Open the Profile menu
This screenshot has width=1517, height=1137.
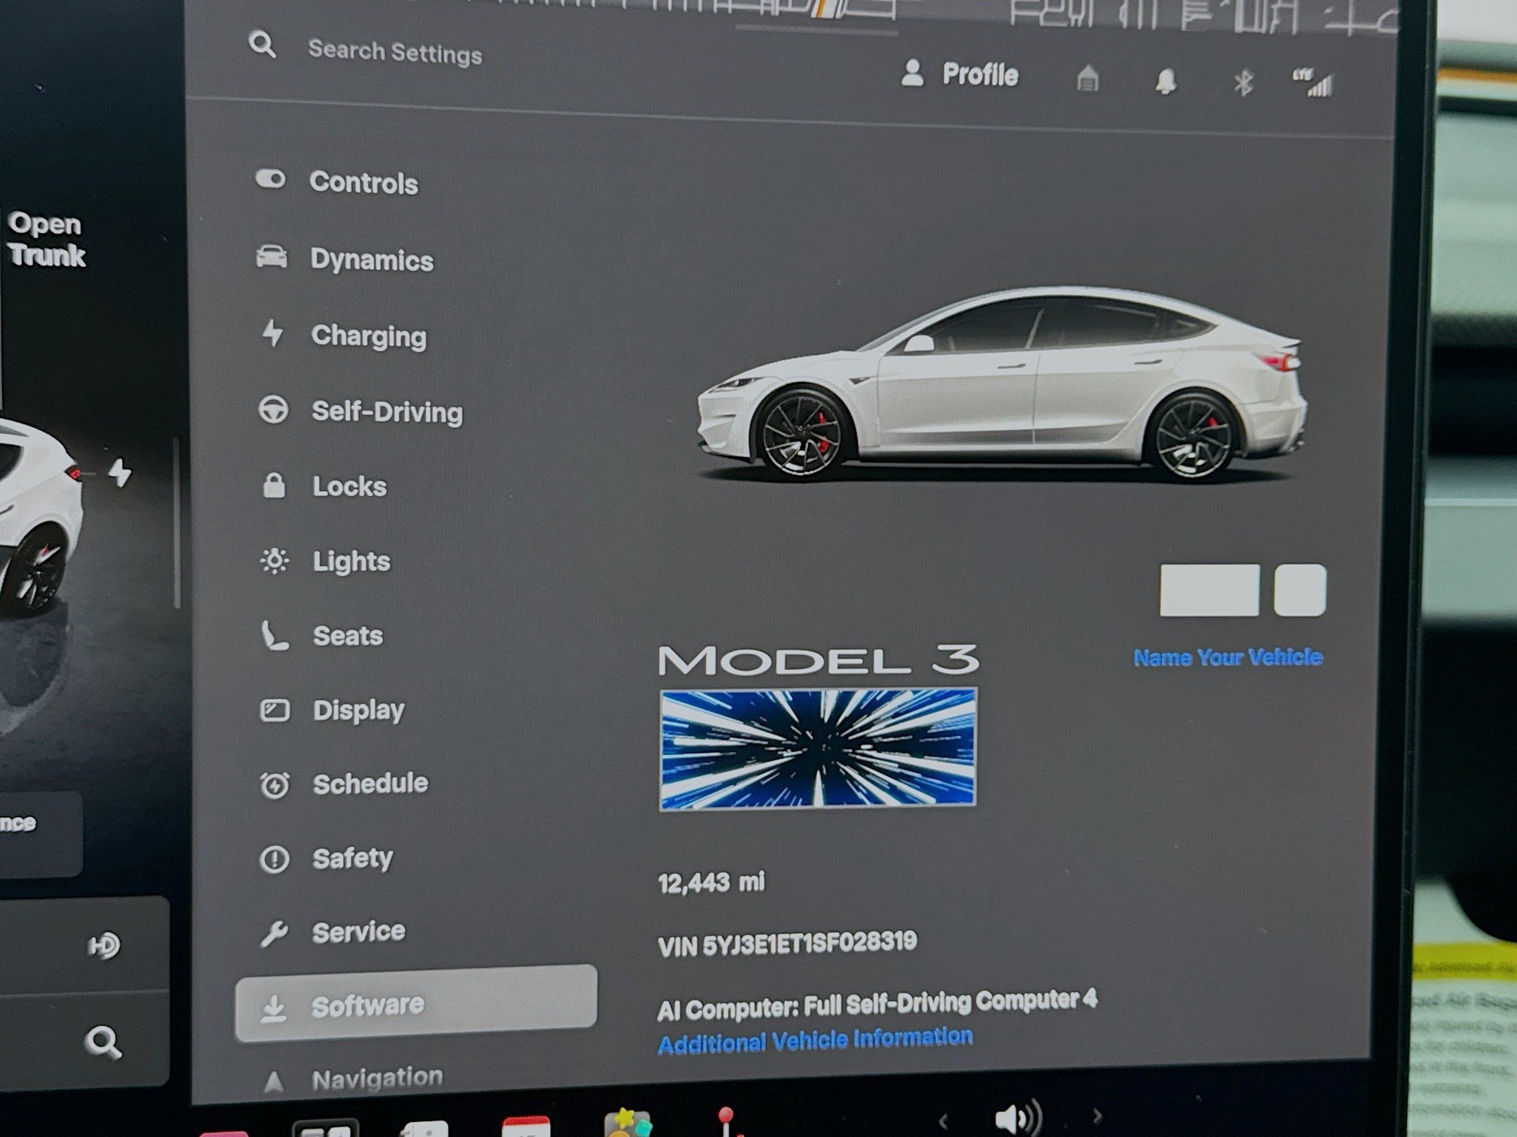point(959,74)
